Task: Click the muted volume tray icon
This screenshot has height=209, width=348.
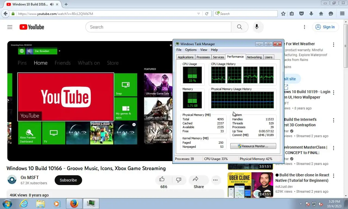Action: tap(321, 204)
